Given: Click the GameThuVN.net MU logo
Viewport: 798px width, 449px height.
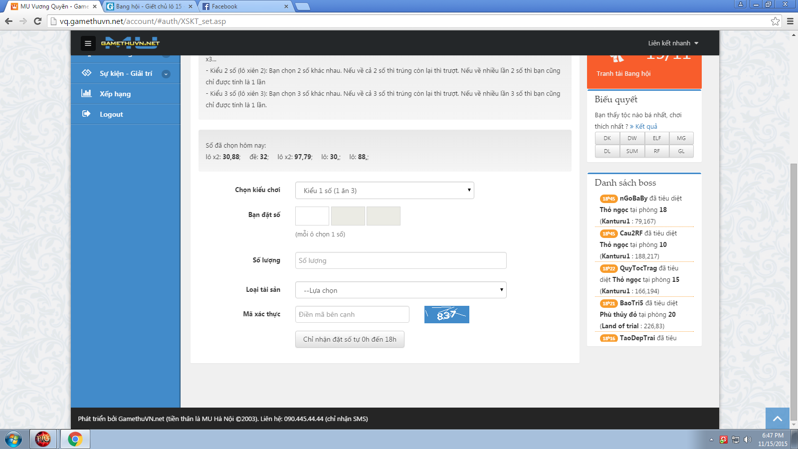Looking at the screenshot, I should 130,43.
